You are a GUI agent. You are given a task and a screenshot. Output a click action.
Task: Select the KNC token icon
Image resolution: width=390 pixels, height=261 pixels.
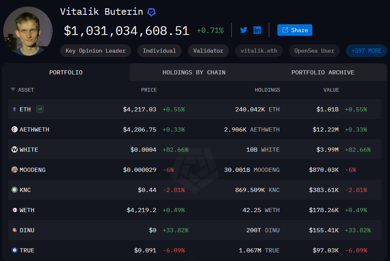click(x=15, y=190)
